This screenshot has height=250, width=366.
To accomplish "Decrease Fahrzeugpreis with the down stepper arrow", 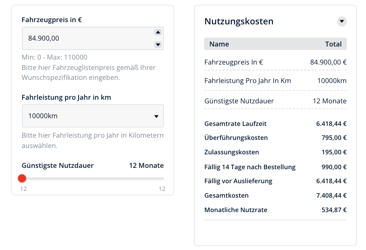I will [x=158, y=44].
